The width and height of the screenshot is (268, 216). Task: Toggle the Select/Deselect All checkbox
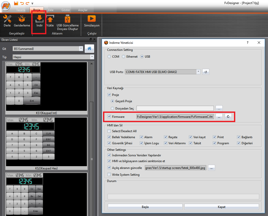(109, 131)
